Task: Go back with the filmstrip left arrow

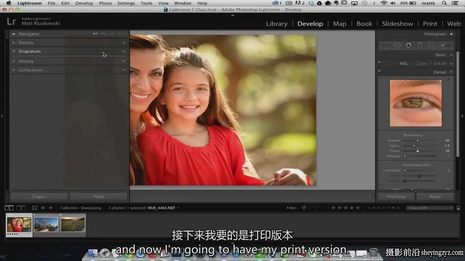Action: click(43, 208)
